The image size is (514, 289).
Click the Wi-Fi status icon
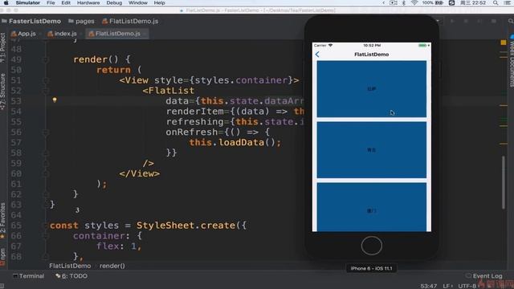(x=414, y=3)
